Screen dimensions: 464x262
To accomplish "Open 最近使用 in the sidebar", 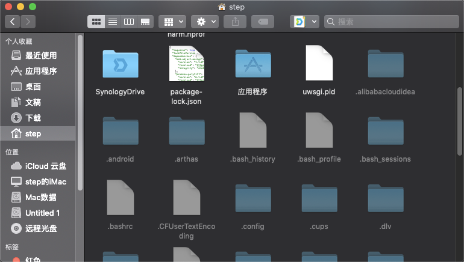I will 38,55.
